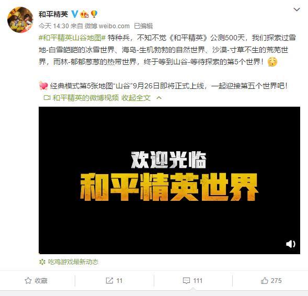Collapse post with 收起全文
308x296 pixels.
136,98
